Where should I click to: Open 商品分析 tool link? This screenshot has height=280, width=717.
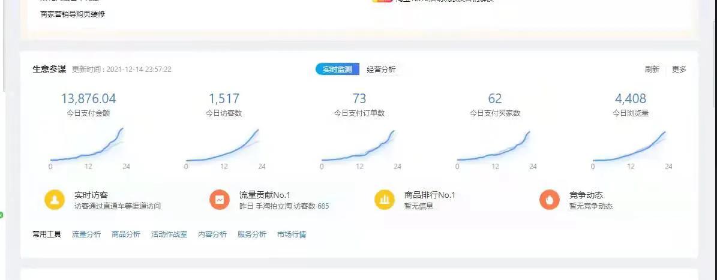pyautogui.click(x=126, y=234)
